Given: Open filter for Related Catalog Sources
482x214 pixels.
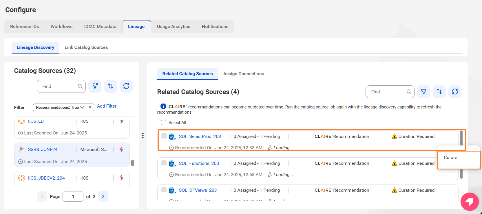Looking at the screenshot, I should tap(424, 92).
